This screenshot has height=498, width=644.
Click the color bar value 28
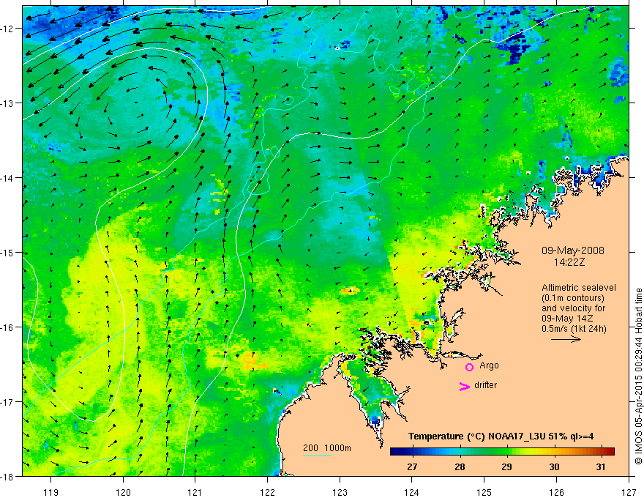[460, 467]
